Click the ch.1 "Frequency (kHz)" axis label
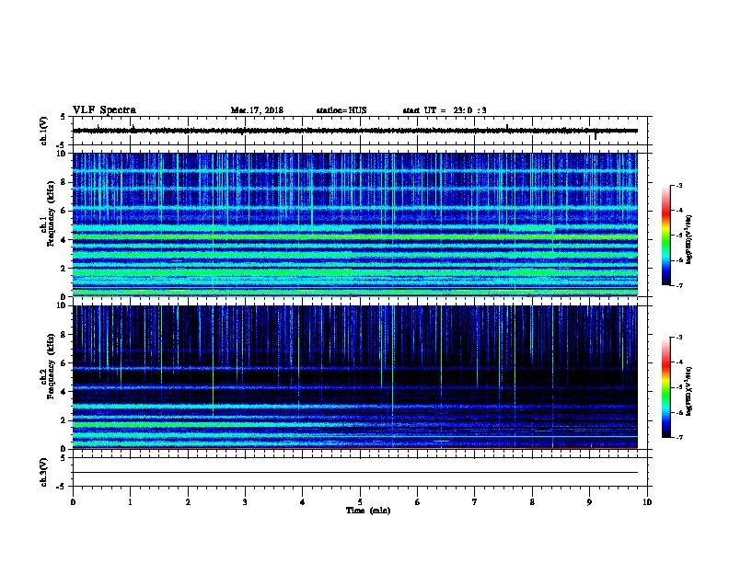Screen dimensions: 729x563 tap(52, 213)
